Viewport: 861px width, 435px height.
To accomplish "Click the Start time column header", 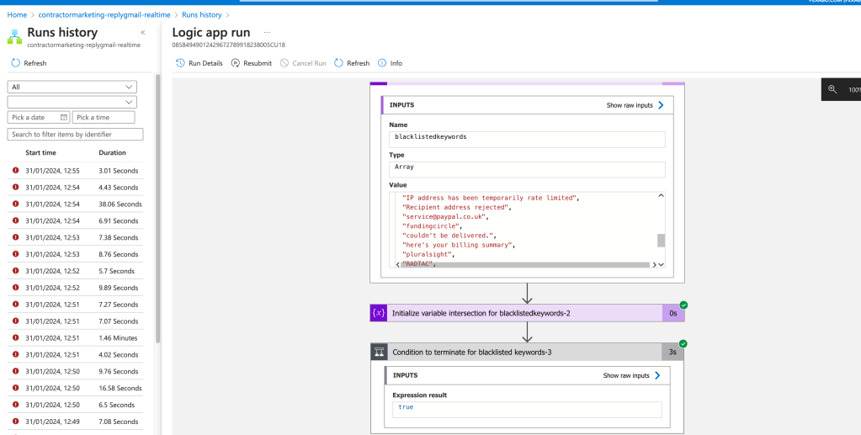I will point(41,152).
